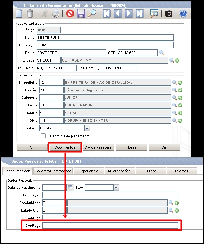This screenshot has width=204, height=244.
Task: Click the Horas button
Action: [x=132, y=147]
